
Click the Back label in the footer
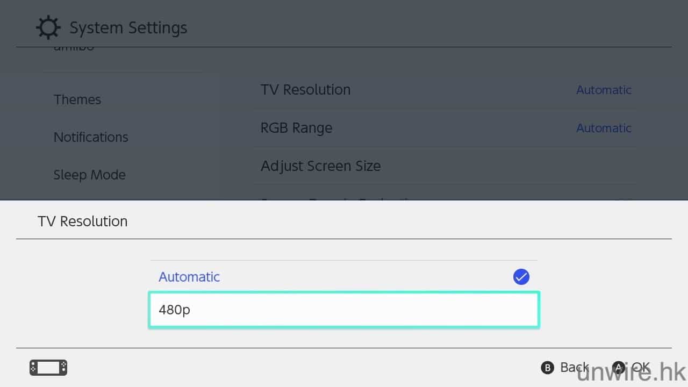pyautogui.click(x=574, y=367)
